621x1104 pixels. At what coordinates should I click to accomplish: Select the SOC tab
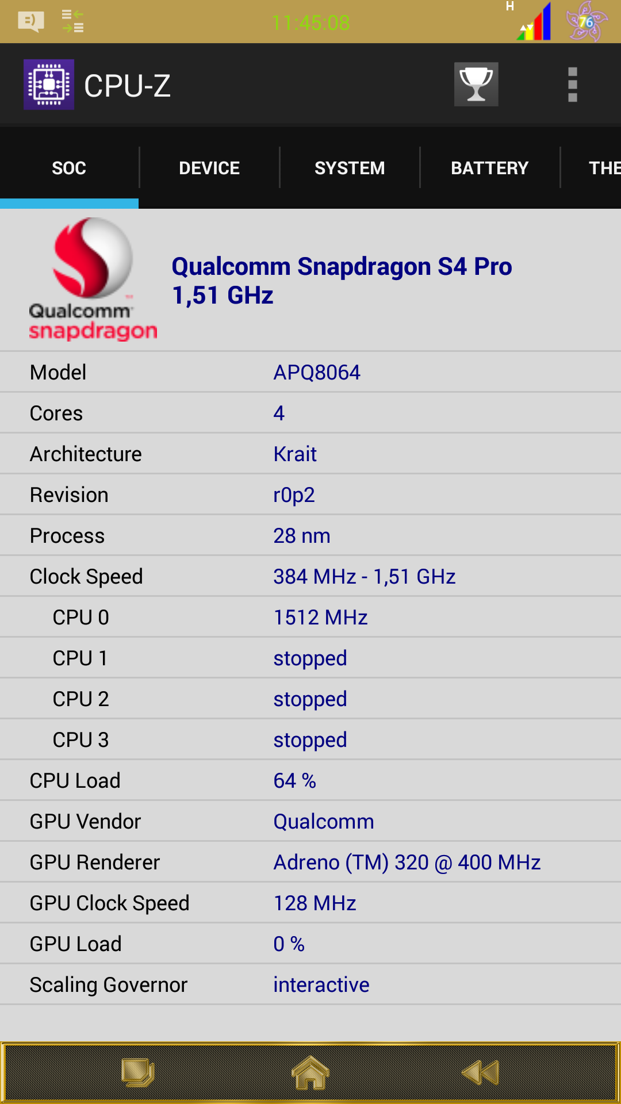[69, 168]
